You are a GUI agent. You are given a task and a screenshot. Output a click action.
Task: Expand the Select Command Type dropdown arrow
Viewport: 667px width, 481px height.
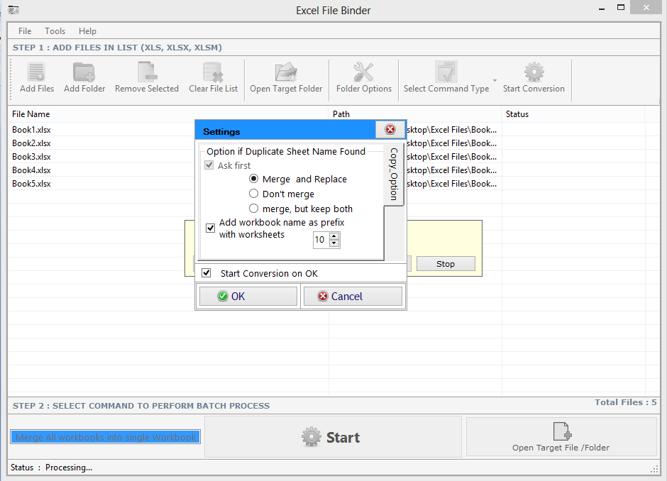495,80
